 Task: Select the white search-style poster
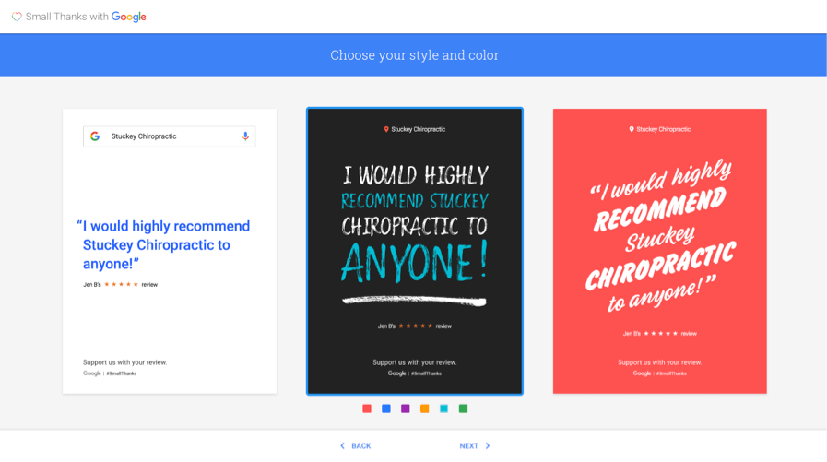170,251
